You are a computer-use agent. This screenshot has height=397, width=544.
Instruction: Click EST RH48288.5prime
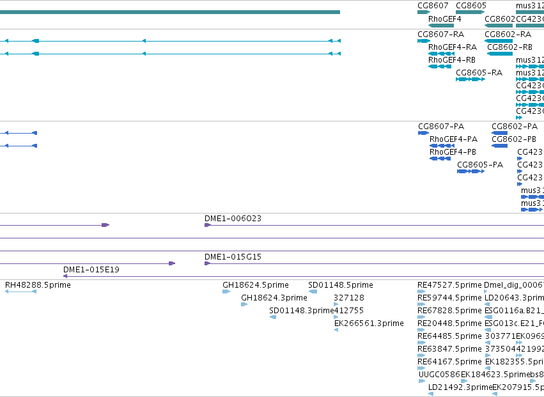pyautogui.click(x=38, y=285)
